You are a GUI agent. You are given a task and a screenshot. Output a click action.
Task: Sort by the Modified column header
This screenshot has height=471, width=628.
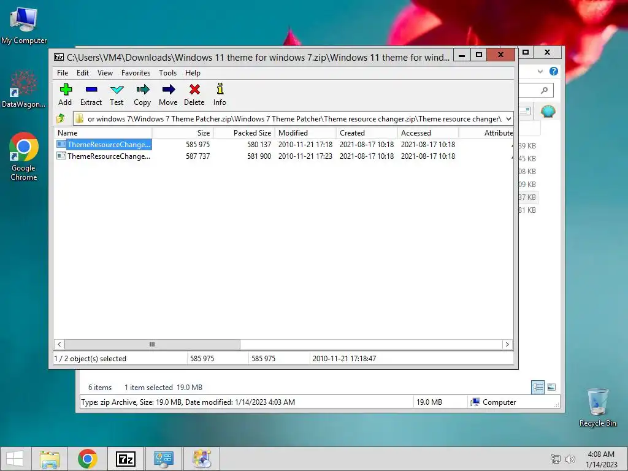pyautogui.click(x=305, y=133)
